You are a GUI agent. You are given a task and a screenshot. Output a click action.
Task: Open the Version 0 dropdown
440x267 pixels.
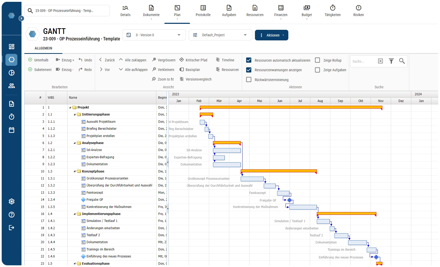(x=154, y=35)
